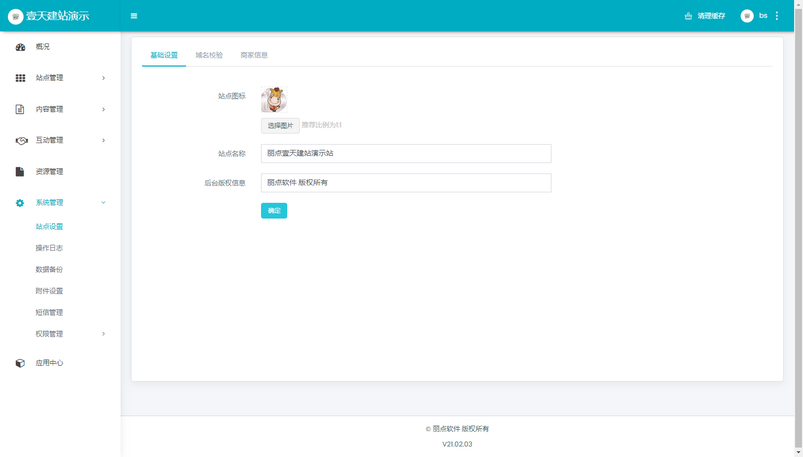The width and height of the screenshot is (803, 457).
Task: Click the 概况 dashboard icon
Action: tap(20, 47)
